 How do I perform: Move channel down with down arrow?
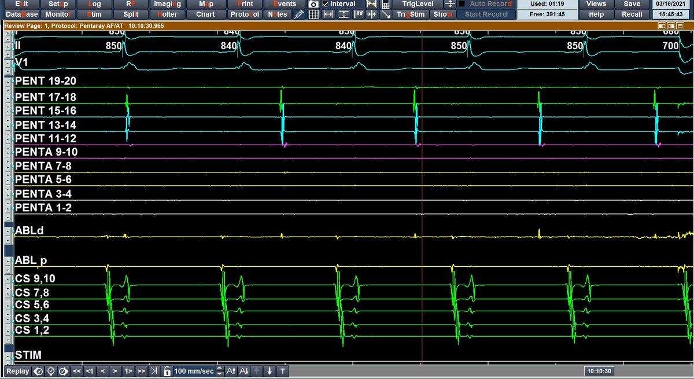tap(270, 371)
